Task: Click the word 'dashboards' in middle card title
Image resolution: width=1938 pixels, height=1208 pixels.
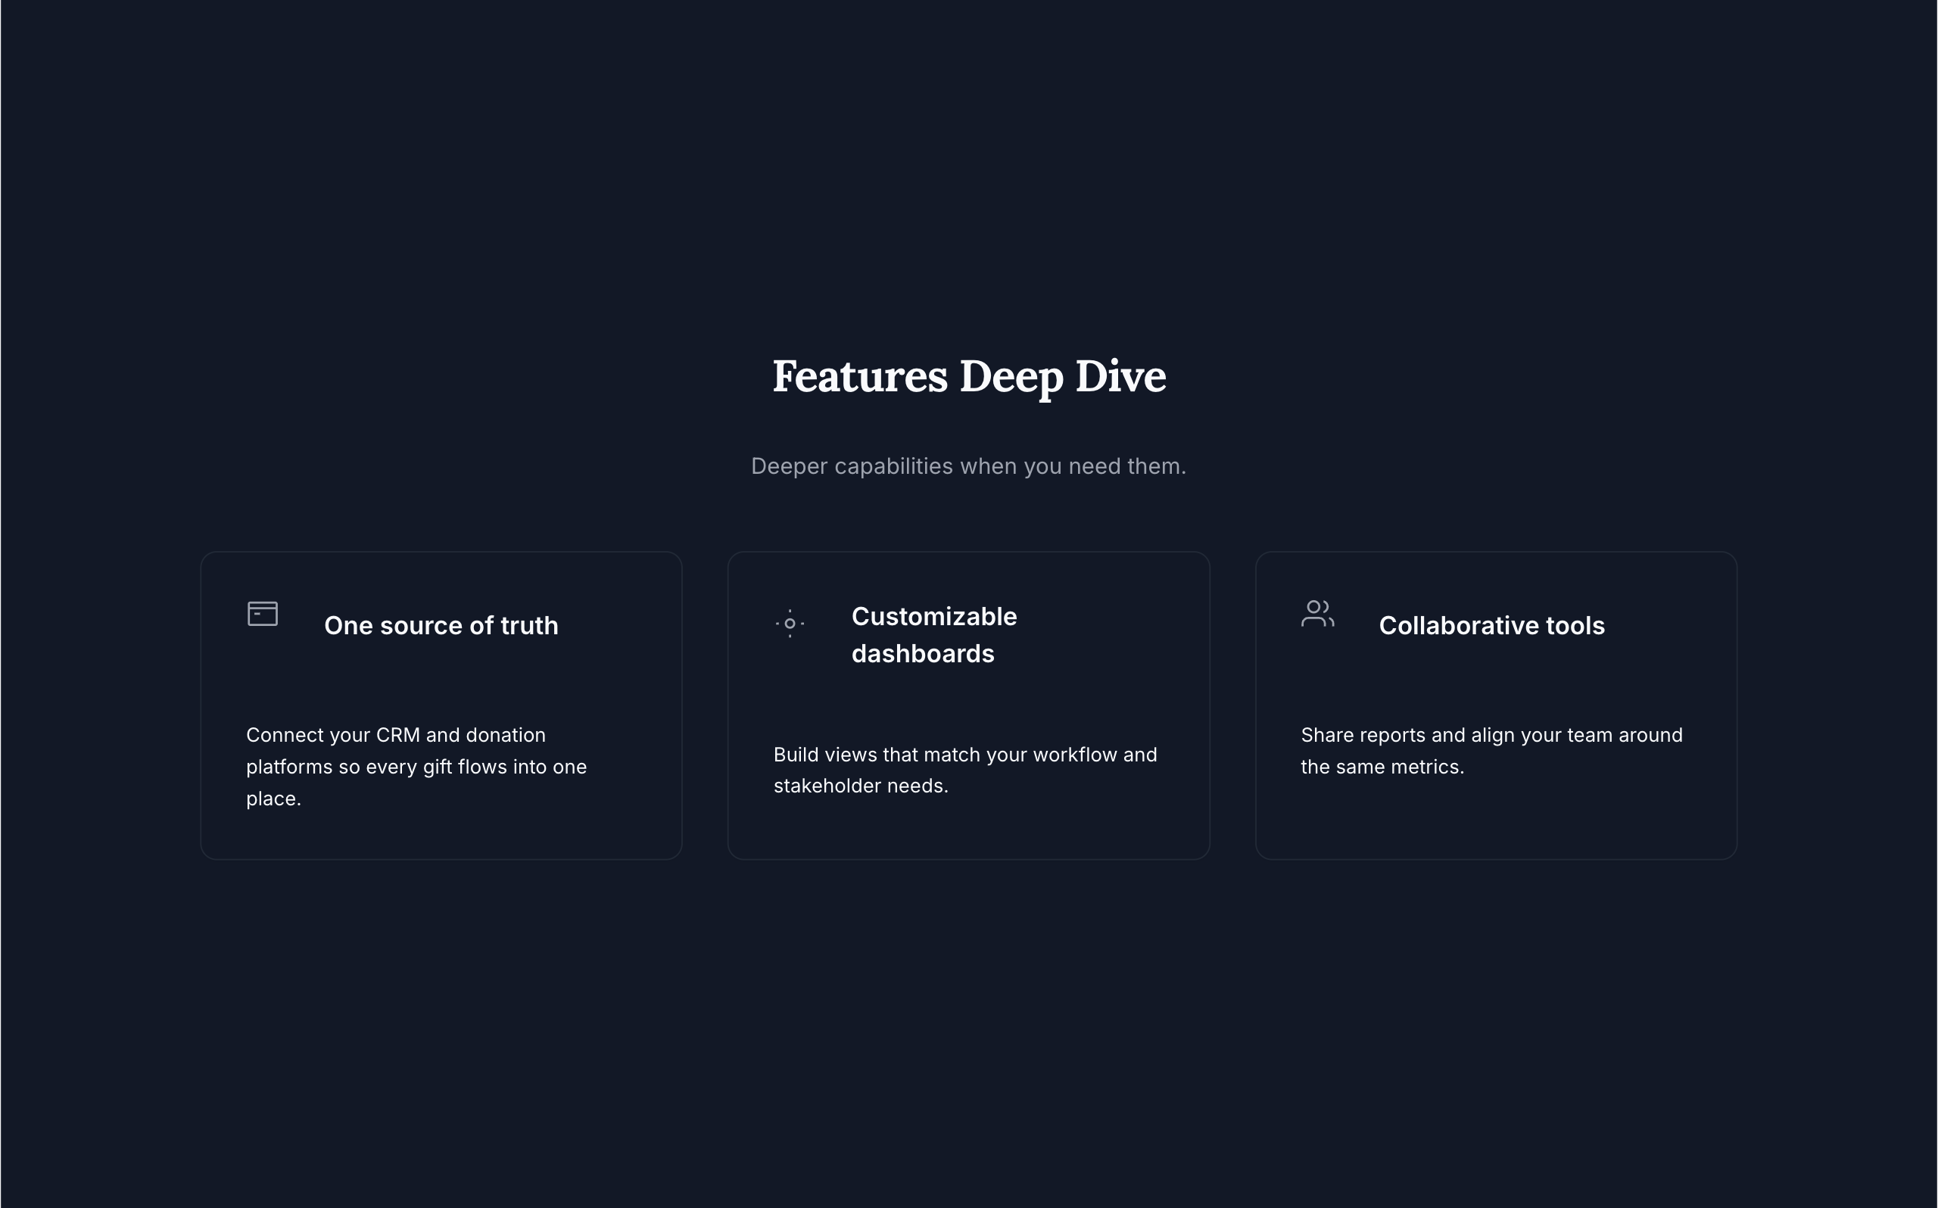Action: click(x=922, y=654)
